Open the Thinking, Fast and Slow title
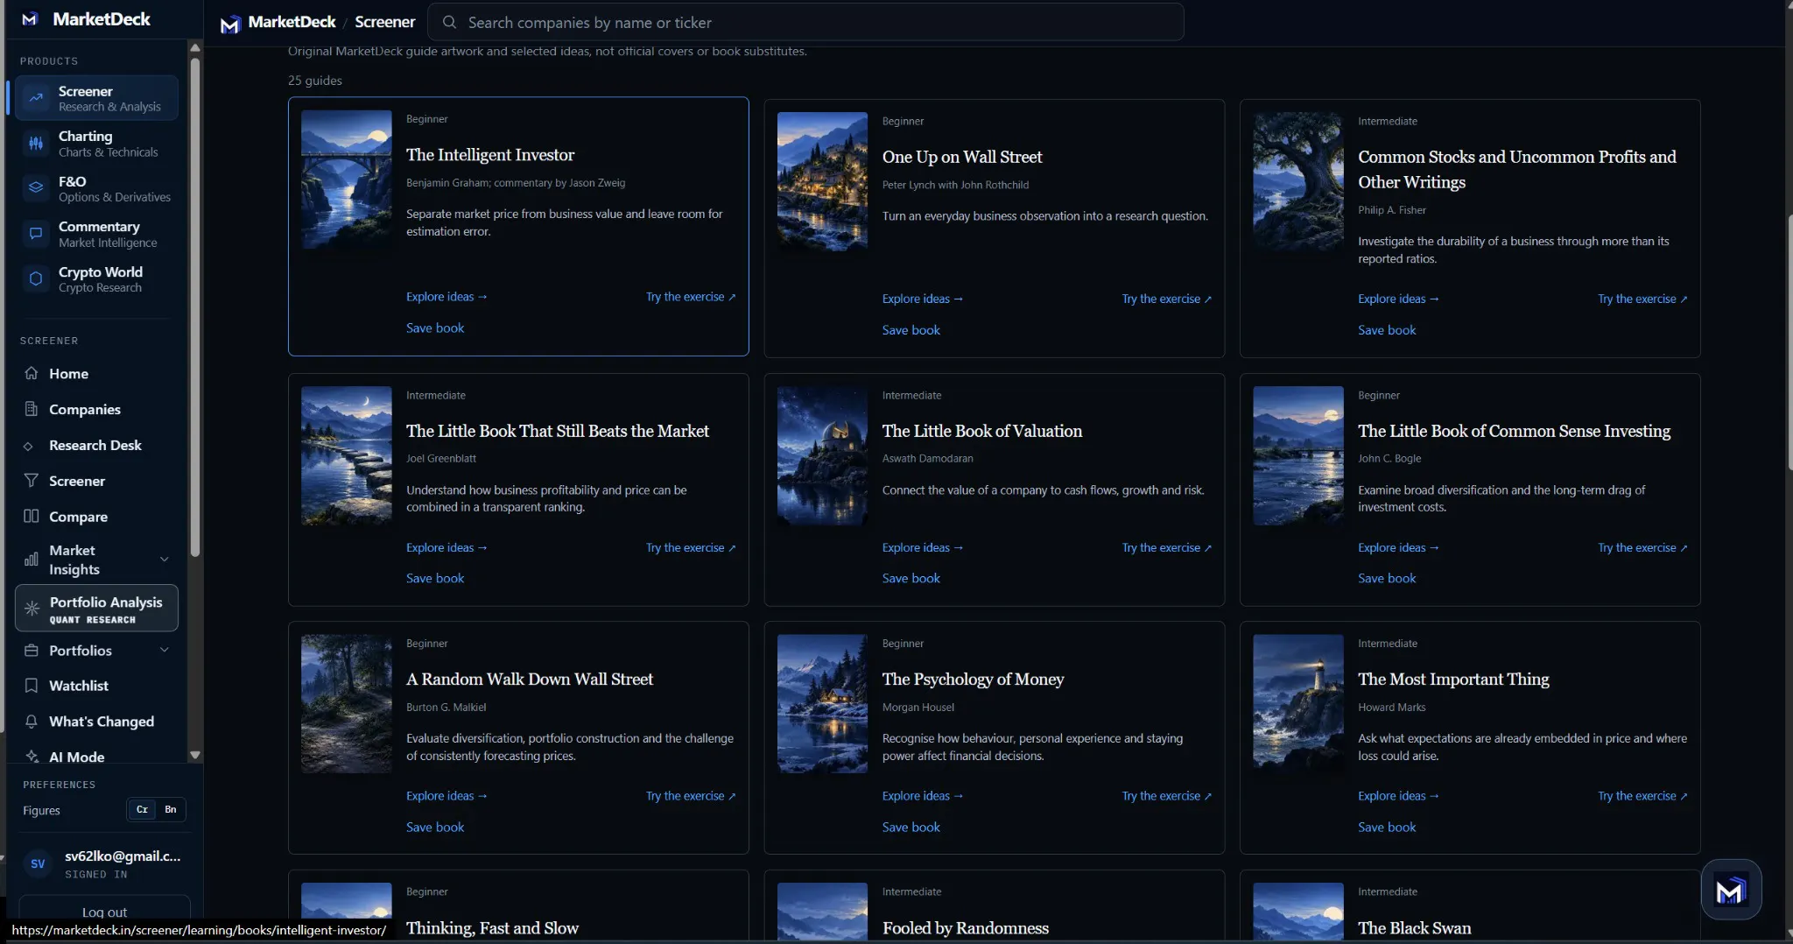 point(492,928)
